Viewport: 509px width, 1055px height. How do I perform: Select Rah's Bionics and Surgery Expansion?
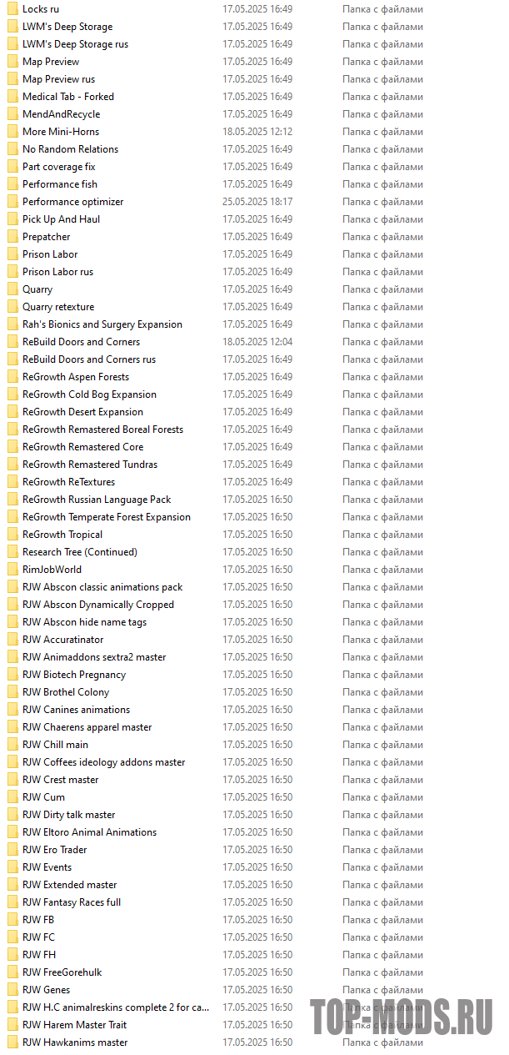tap(102, 324)
